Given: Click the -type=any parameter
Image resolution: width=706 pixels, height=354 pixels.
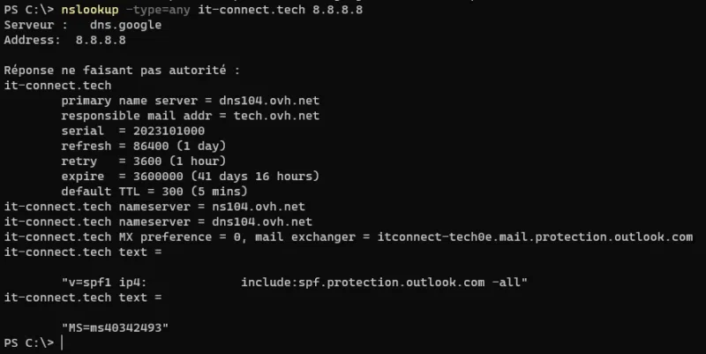Looking at the screenshot, I should click(162, 10).
